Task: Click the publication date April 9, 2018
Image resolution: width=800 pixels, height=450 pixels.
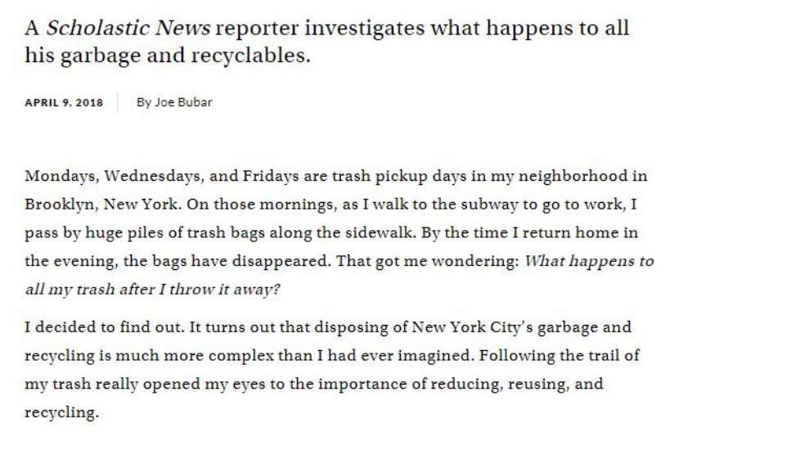Action: tap(64, 102)
